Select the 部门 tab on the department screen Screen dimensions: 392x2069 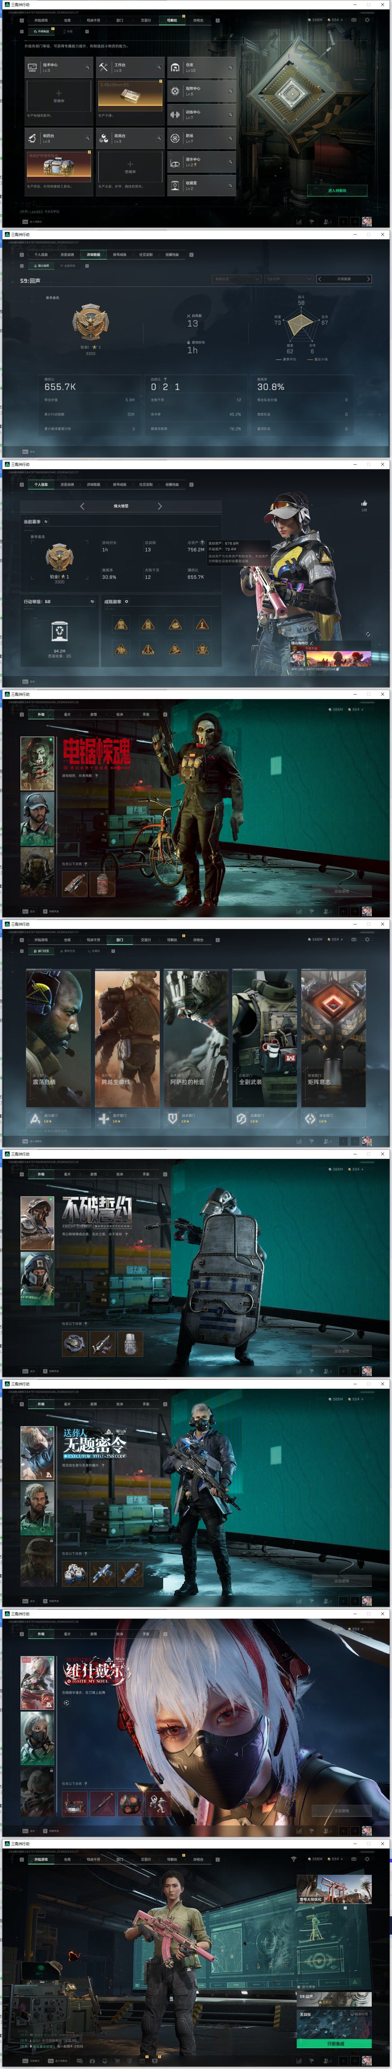(x=120, y=940)
